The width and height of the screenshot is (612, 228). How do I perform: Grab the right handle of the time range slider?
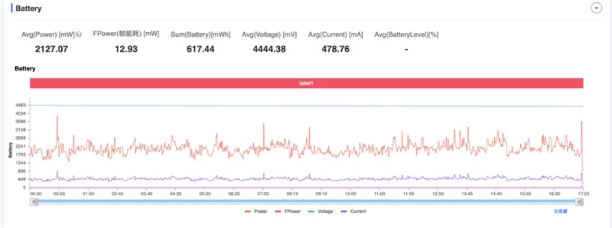click(x=580, y=201)
